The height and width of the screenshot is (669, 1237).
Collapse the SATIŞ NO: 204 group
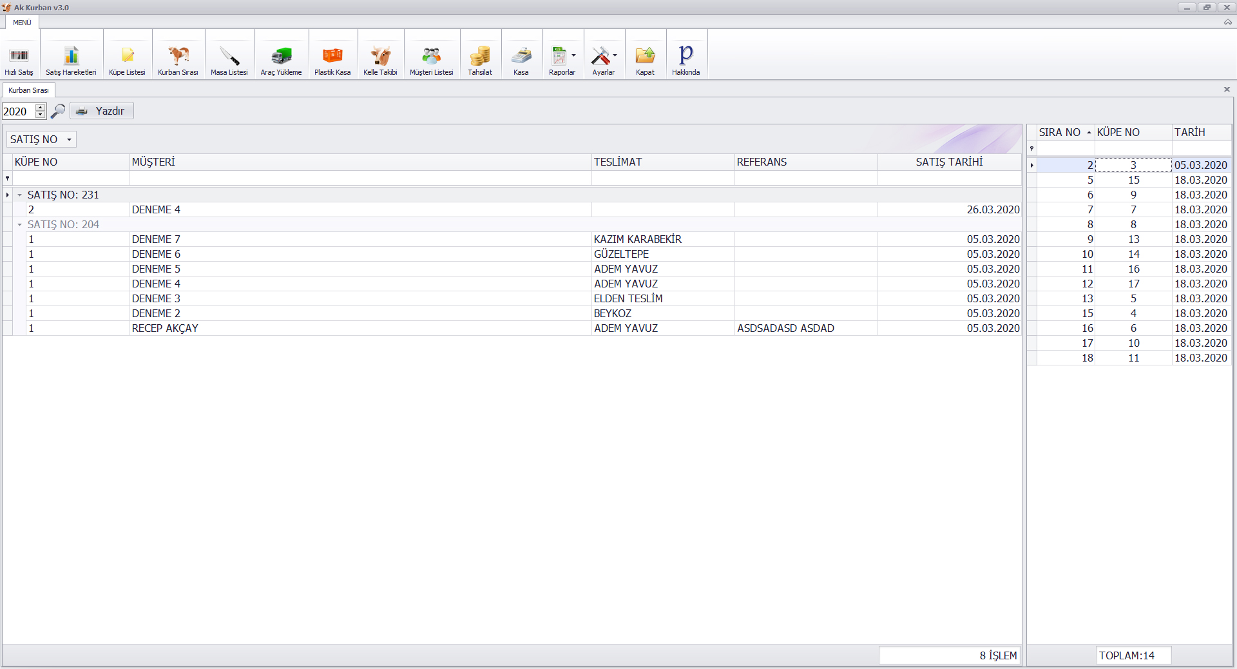point(19,224)
